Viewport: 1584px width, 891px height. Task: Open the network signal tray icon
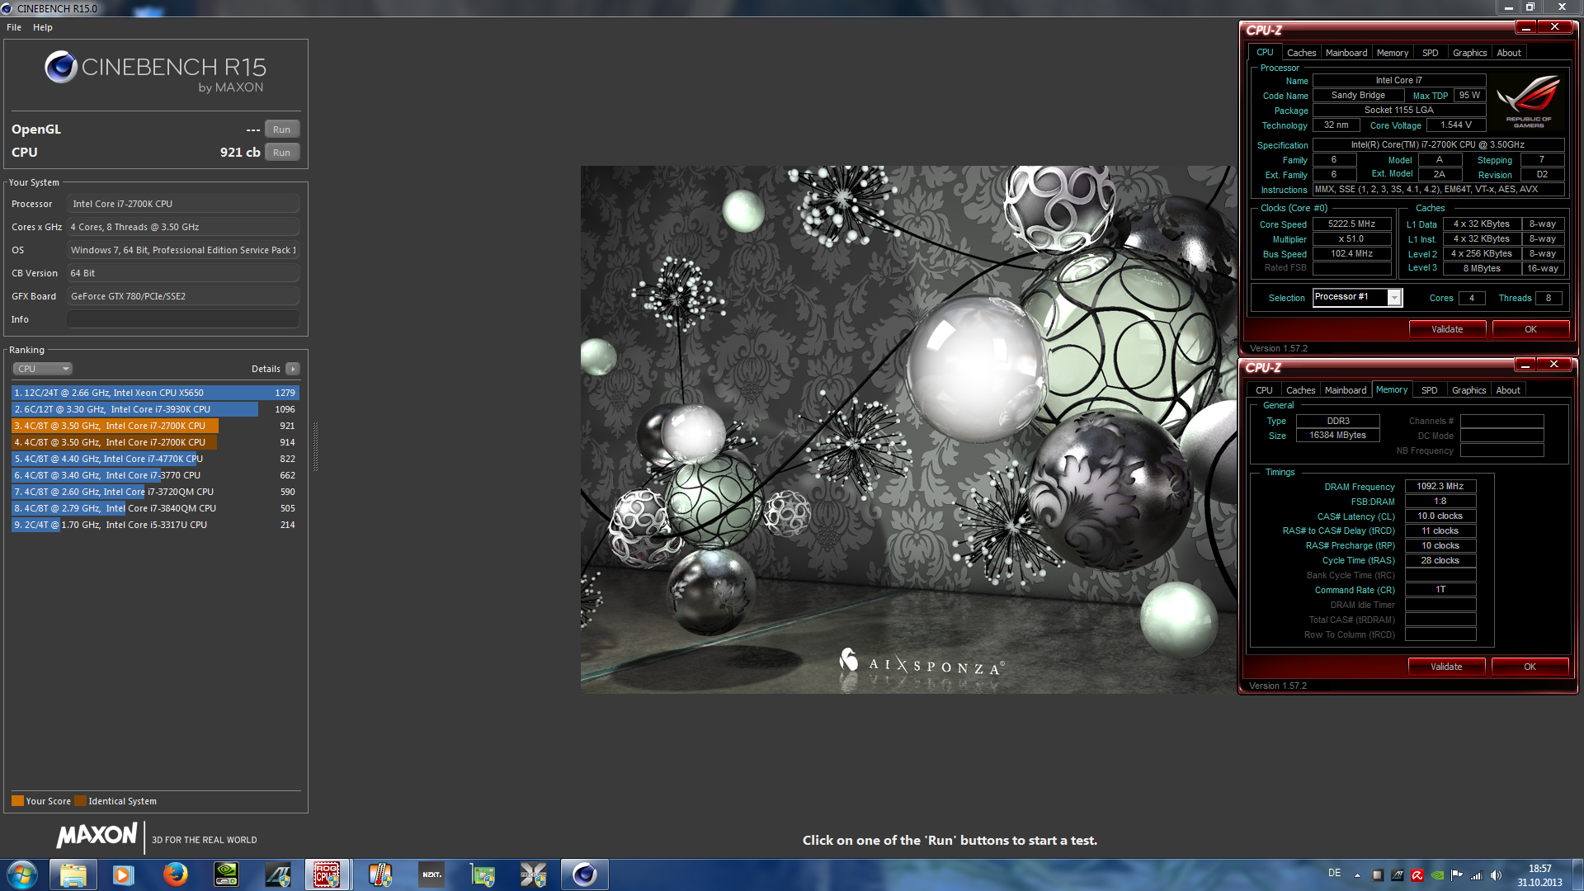[x=1476, y=875]
